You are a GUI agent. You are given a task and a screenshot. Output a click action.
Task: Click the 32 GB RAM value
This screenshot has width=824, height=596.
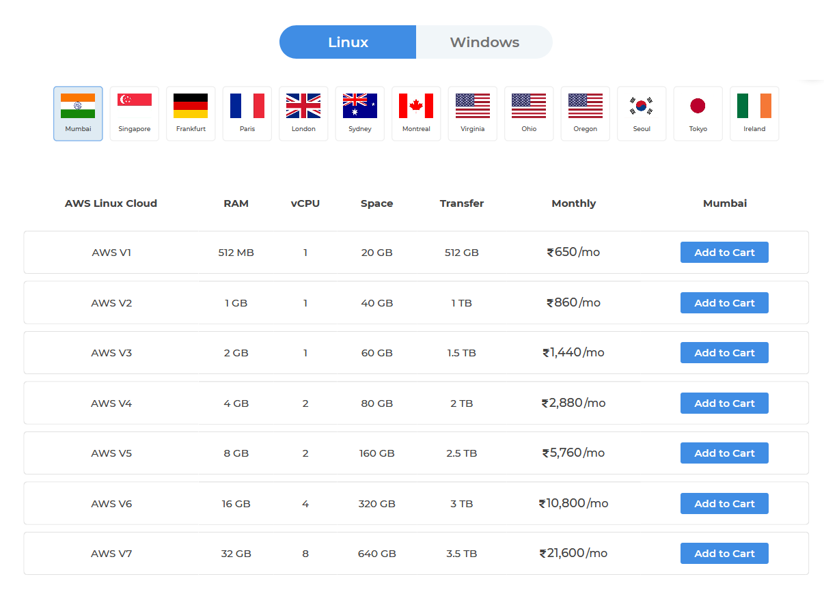(236, 554)
